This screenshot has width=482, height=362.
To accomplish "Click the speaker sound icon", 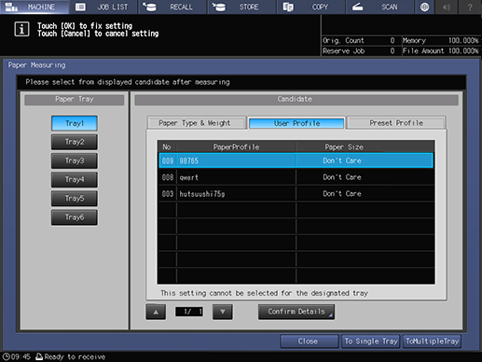I will (x=447, y=7).
